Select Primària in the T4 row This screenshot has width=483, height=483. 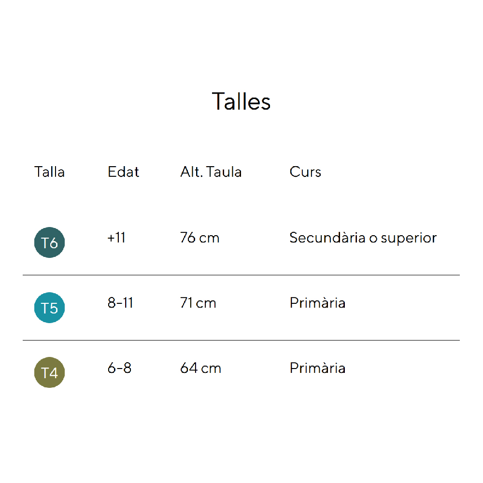[317, 368]
